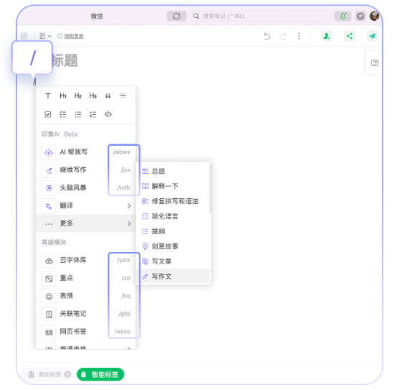This screenshot has width=395, height=390.
Task: Undo the last edit
Action: coord(267,36)
